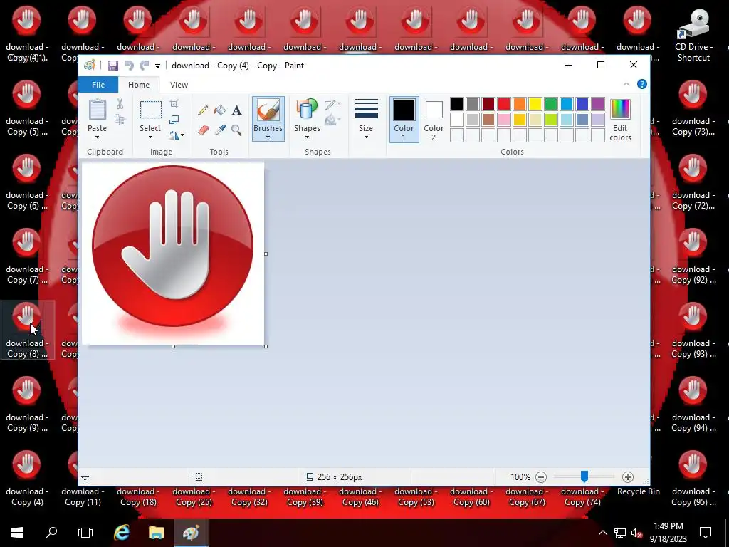The height and width of the screenshot is (547, 729).
Task: Click the canvas bottom-right resize handle
Action: (266, 347)
